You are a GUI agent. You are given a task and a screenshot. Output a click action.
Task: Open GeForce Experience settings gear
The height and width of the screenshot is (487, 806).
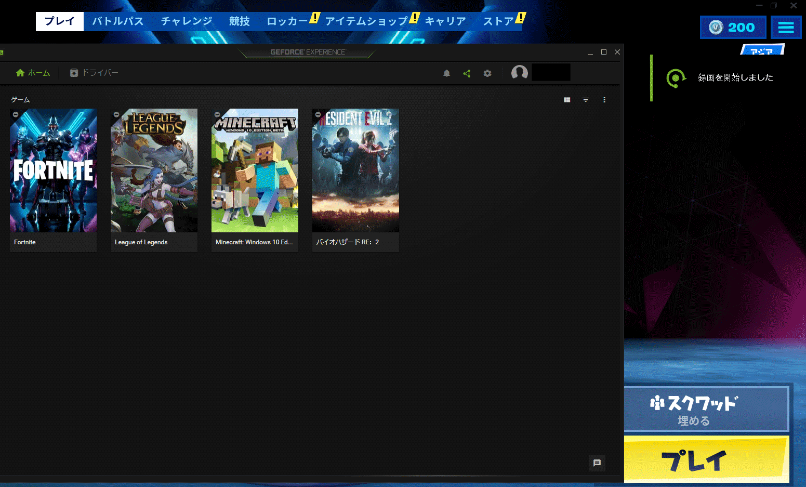[487, 73]
